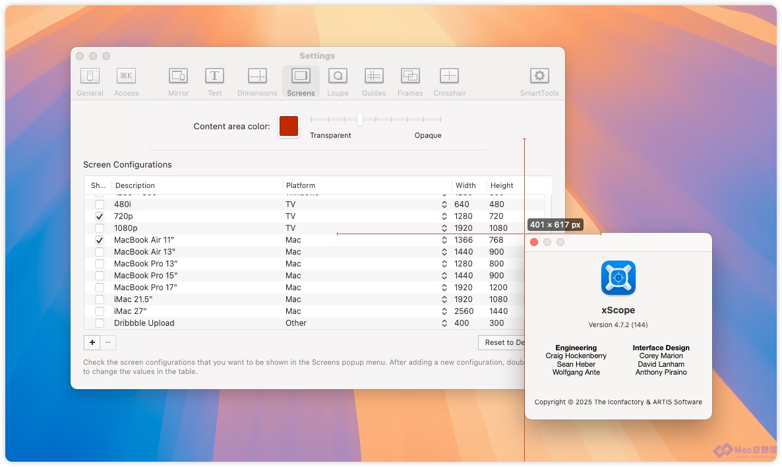
Task: Switch to the Frames settings pane
Action: [x=410, y=82]
